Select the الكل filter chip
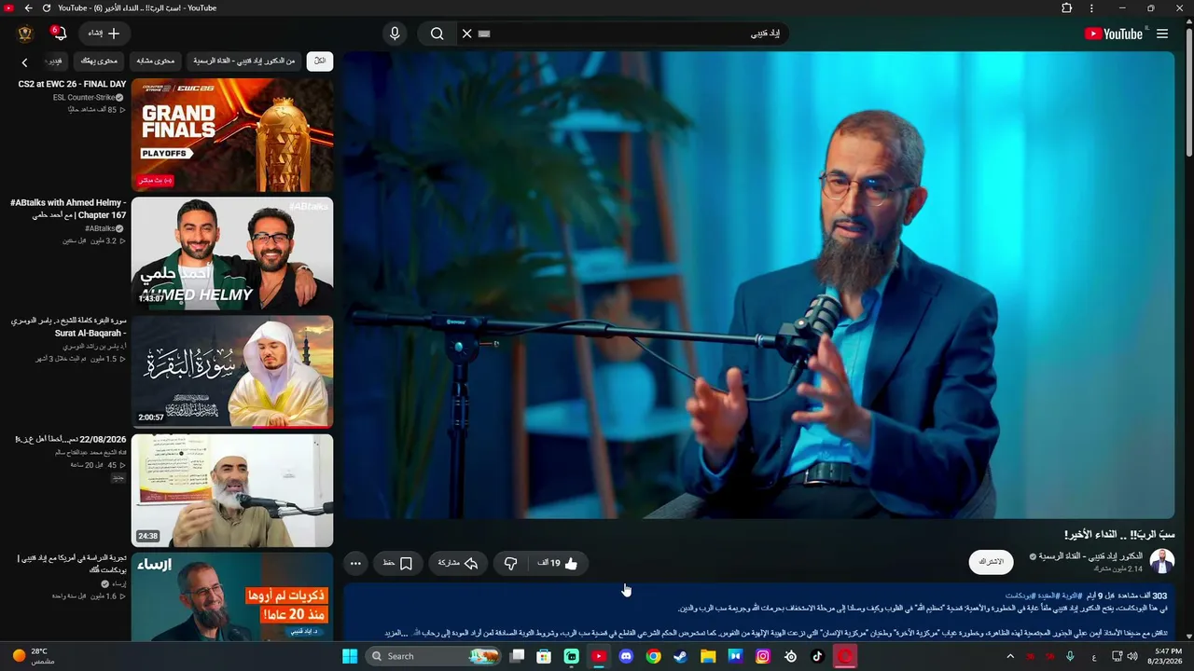The width and height of the screenshot is (1194, 671). pyautogui.click(x=320, y=62)
